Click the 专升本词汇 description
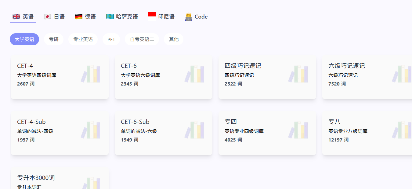This screenshot has height=189, width=412. point(29,187)
